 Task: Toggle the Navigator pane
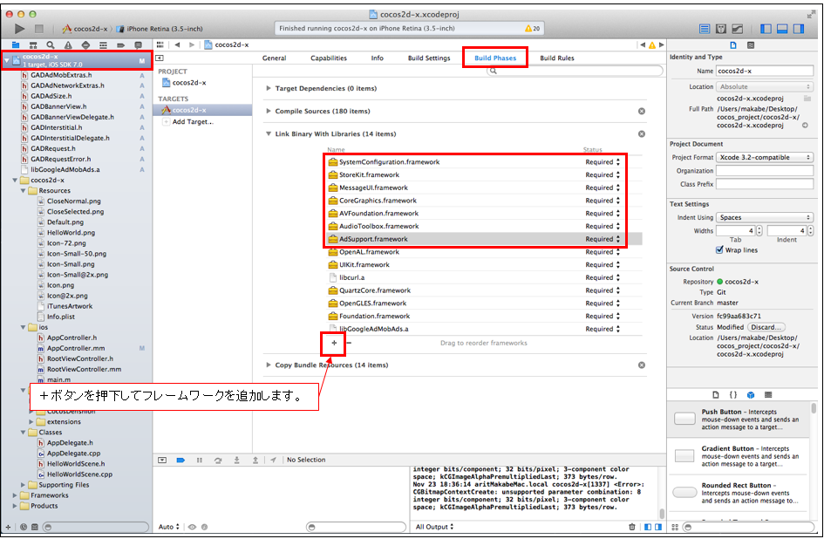tap(766, 29)
